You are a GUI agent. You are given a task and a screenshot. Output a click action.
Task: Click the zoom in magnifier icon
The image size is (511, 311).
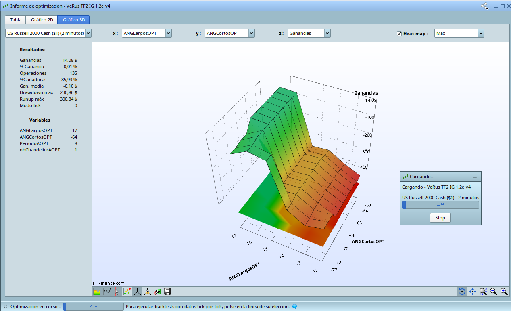pos(504,291)
